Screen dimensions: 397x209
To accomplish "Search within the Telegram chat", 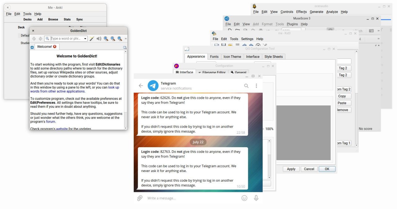I will (246, 86).
